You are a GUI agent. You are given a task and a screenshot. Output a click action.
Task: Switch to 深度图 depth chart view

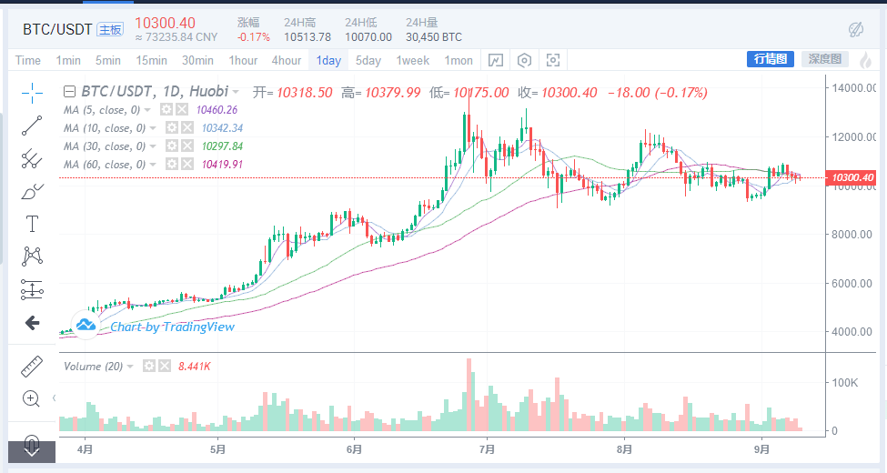tap(825, 59)
